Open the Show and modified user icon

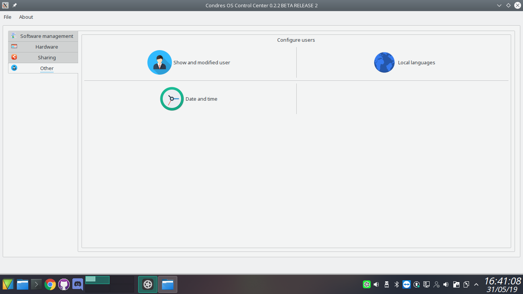(160, 62)
